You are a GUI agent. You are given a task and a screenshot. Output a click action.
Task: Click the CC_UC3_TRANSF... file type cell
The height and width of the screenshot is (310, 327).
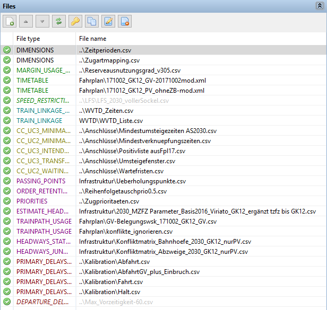coord(43,161)
